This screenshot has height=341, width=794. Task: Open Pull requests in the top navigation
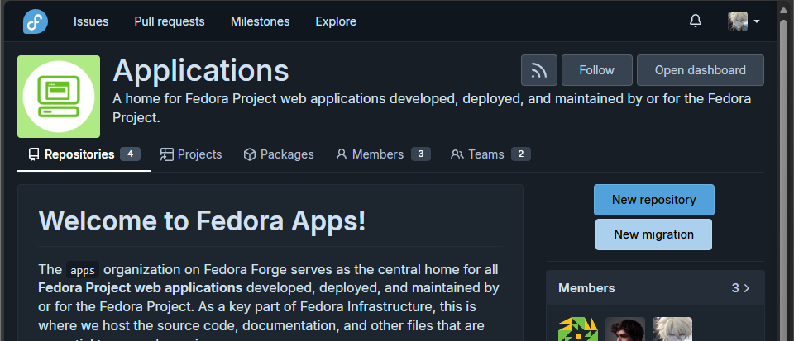tap(170, 21)
